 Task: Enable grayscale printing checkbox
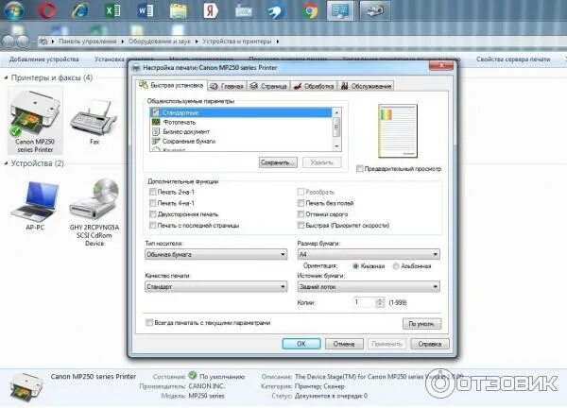[x=301, y=214]
